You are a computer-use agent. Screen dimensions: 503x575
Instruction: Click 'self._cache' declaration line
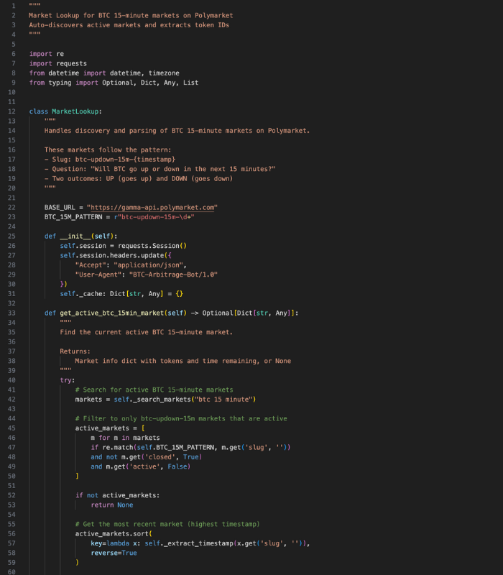point(121,294)
